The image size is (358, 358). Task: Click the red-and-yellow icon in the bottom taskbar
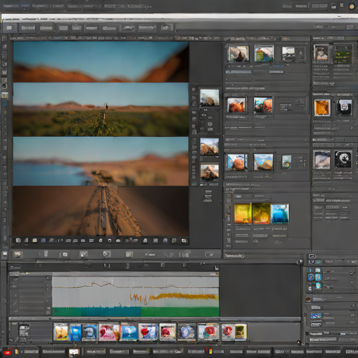pyautogui.click(x=210, y=351)
